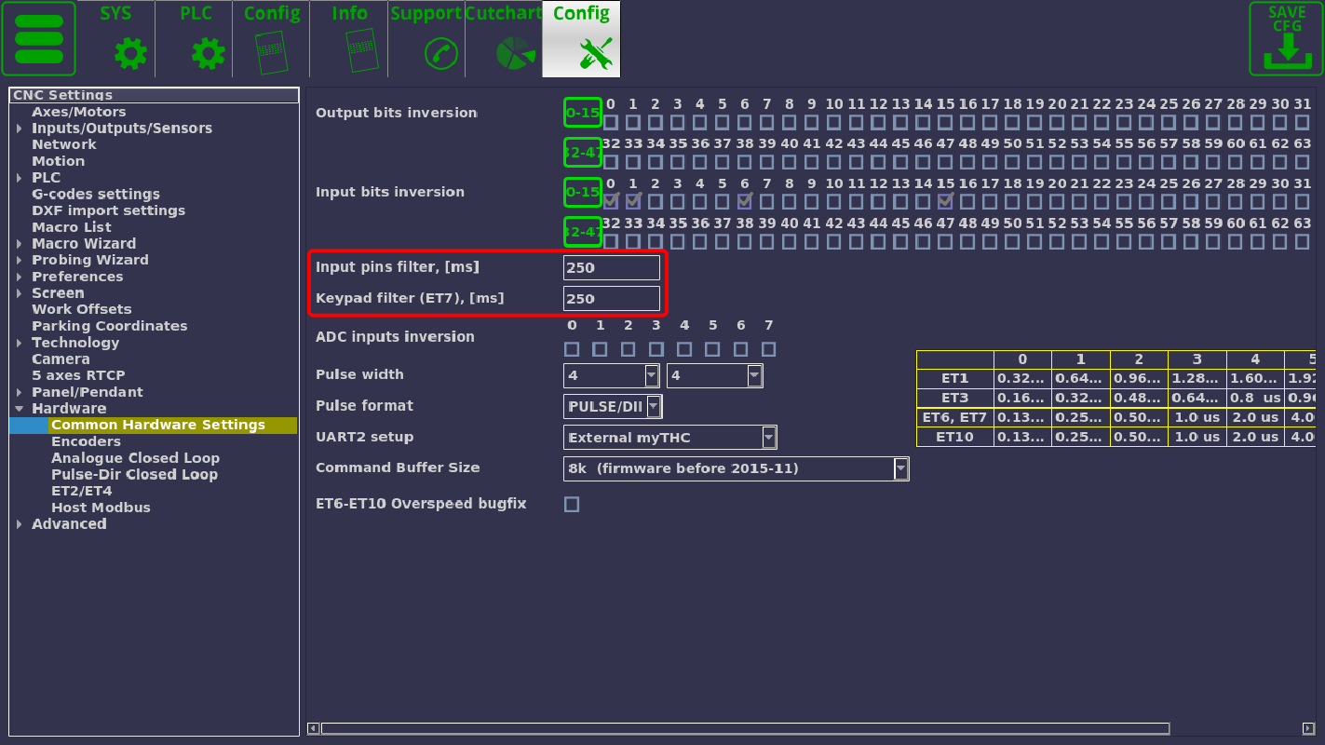1325x745 pixels.
Task: Toggle ADC inputs inversion checkbox 0
Action: click(x=572, y=349)
